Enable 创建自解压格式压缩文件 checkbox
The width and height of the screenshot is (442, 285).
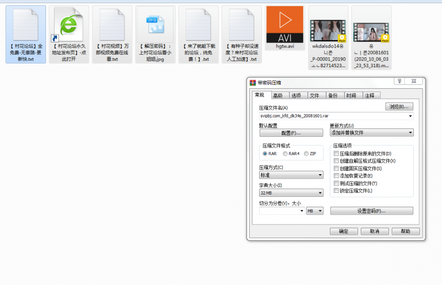[336, 160]
